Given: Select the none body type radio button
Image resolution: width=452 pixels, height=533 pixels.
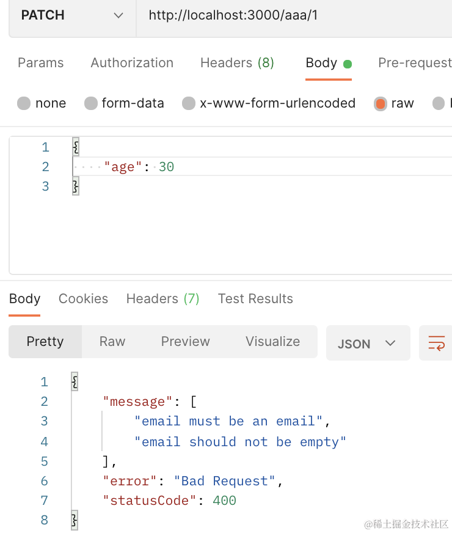Looking at the screenshot, I should pos(24,103).
